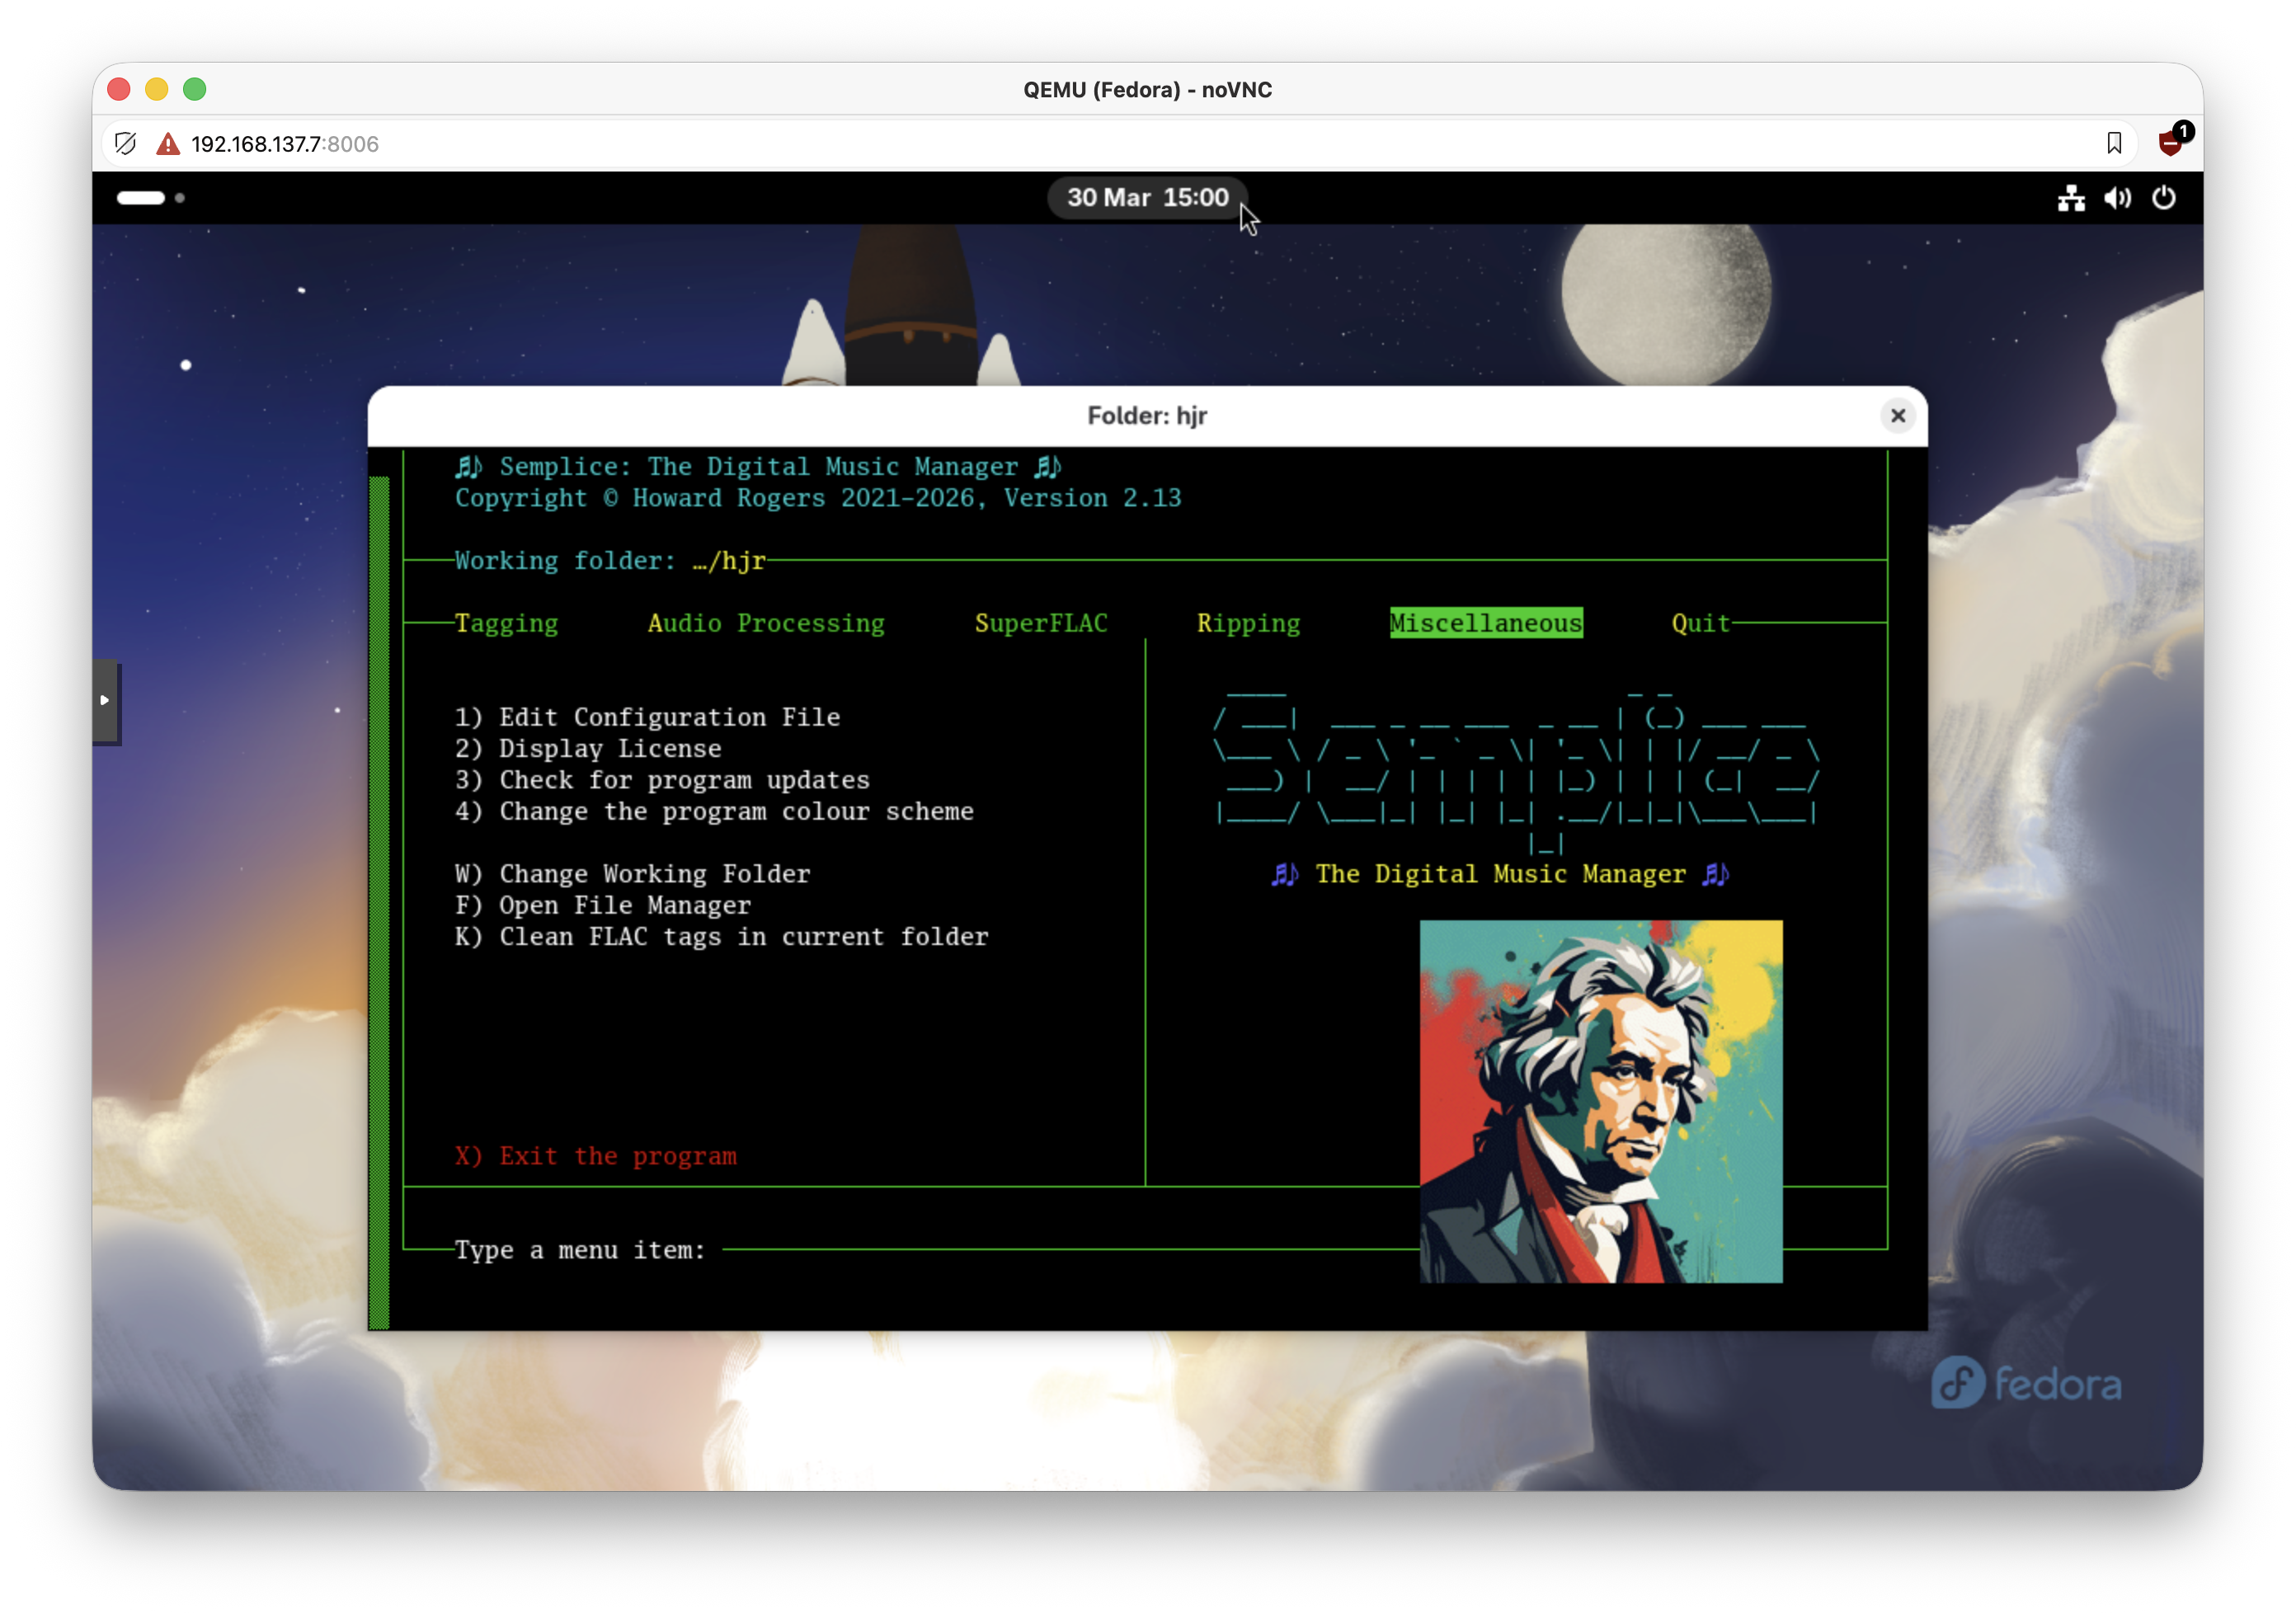Click the red shield extension icon
The height and width of the screenshot is (1613, 2296).
click(2171, 143)
